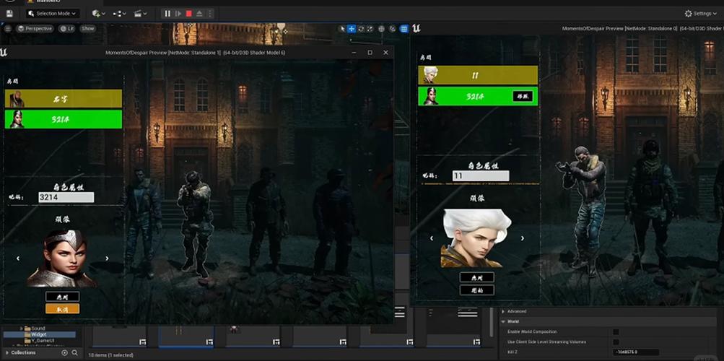Maximize the Standalone 1 preview window

pos(370,53)
